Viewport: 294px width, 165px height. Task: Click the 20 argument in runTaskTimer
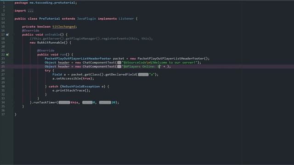[x=113, y=103]
